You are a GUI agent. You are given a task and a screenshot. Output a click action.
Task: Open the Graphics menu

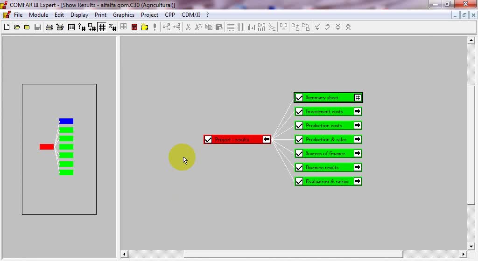tap(124, 15)
